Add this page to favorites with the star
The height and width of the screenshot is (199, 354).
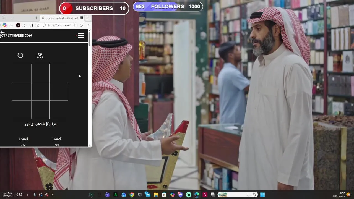coord(38,25)
